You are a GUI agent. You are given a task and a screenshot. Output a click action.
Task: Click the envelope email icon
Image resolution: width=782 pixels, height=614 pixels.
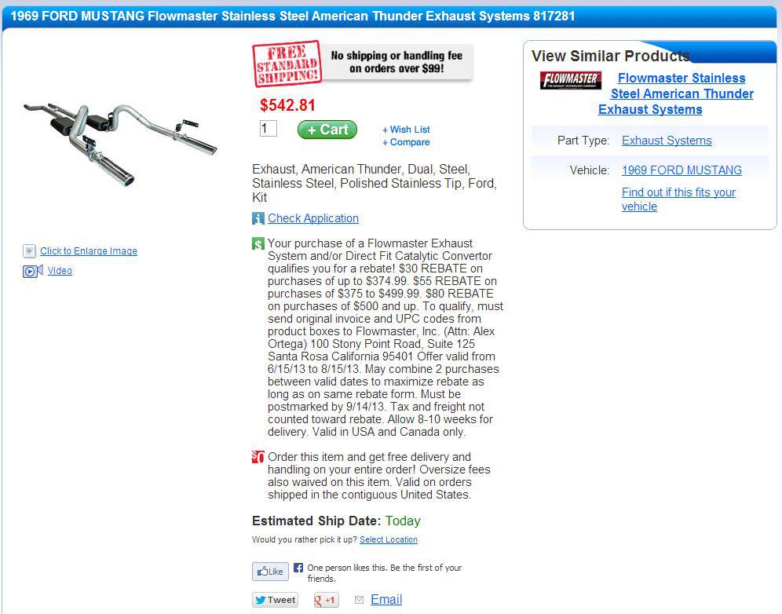pos(359,600)
